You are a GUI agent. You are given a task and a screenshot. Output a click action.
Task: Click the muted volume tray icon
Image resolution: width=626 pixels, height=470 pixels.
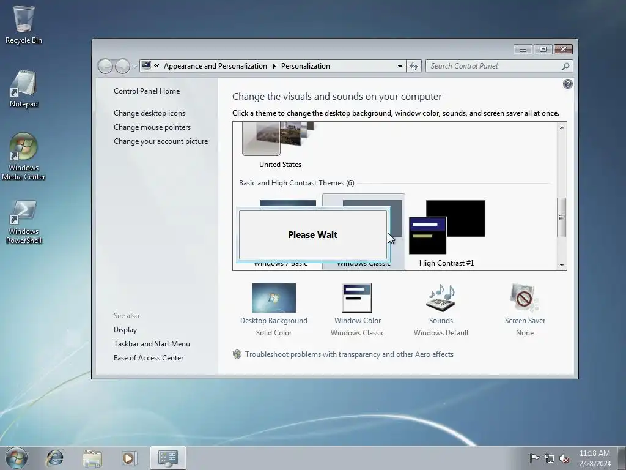click(564, 458)
